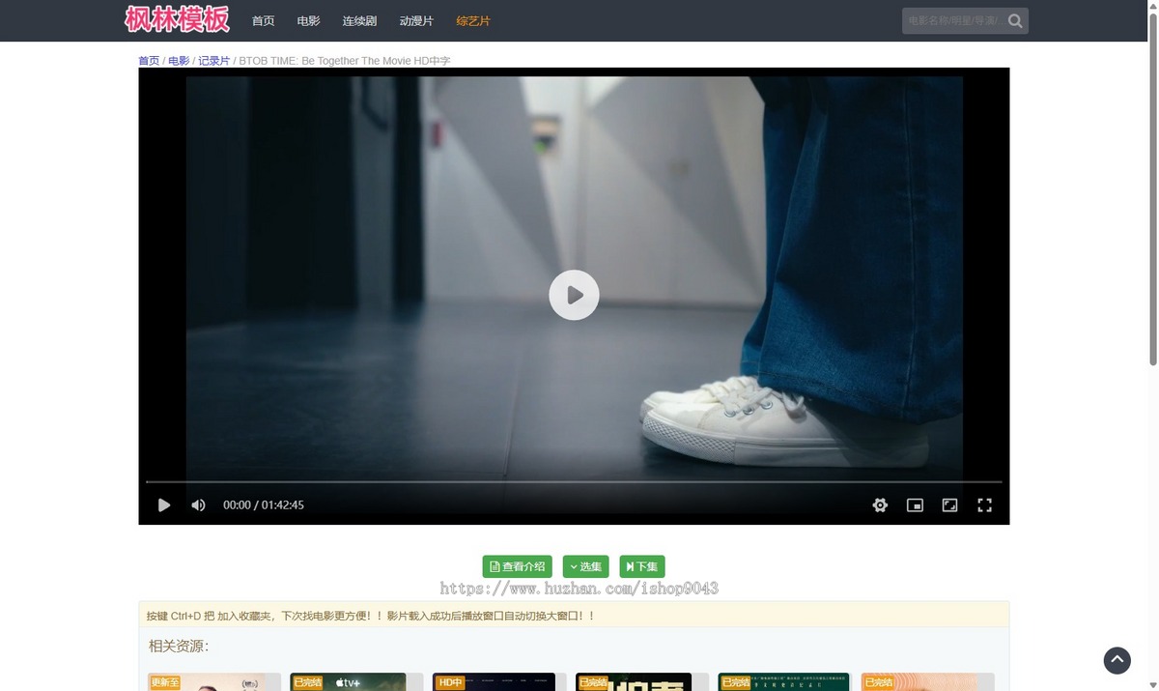
Task: Open the 电影 navigation item
Action: 308,20
